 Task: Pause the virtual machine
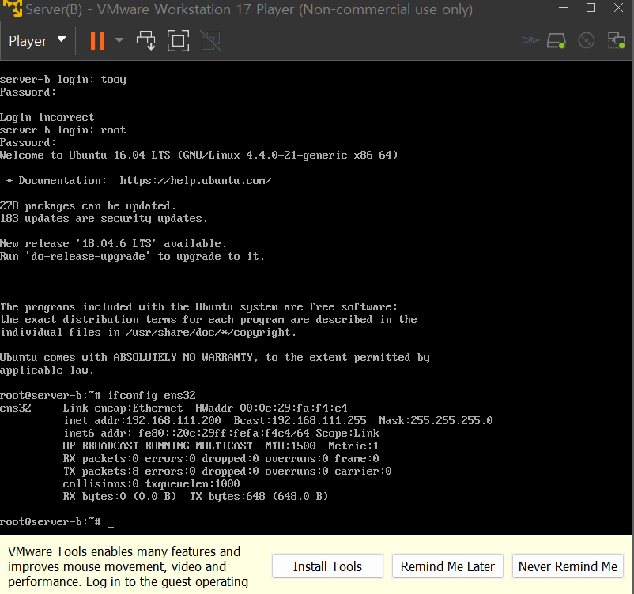tap(97, 40)
